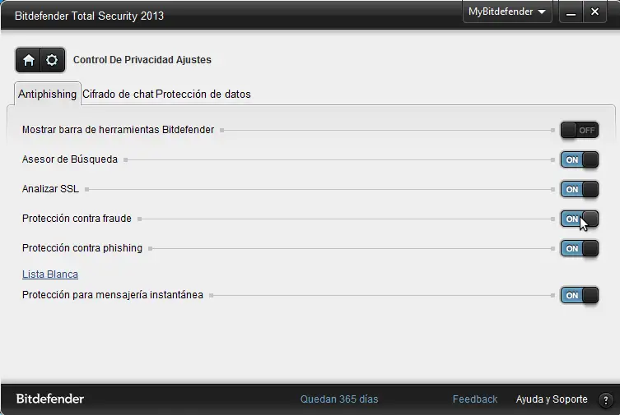Open the Lista Blanca link
Screen dimensions: 620x415
point(50,274)
